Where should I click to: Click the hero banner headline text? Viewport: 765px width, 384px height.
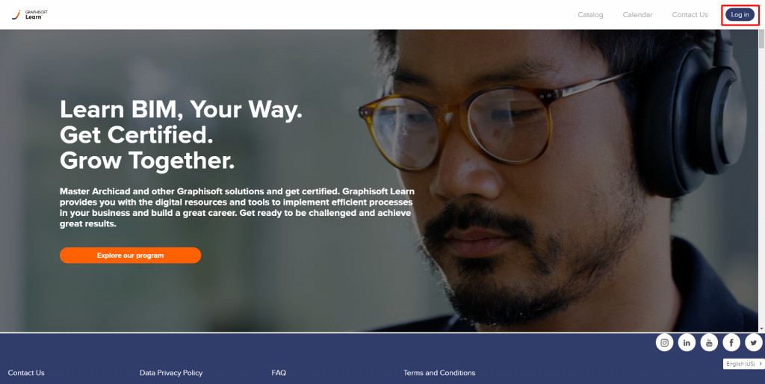click(x=181, y=134)
